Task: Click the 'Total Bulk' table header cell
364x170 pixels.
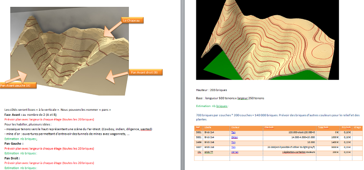Action: (x=328, y=128)
